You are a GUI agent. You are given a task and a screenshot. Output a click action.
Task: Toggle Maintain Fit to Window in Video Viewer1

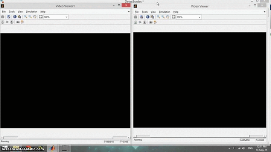(41, 17)
